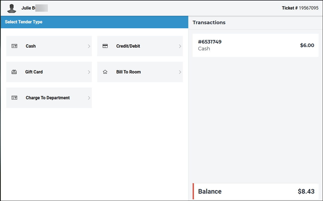Click the Balance label
The height and width of the screenshot is (201, 323).
point(210,191)
